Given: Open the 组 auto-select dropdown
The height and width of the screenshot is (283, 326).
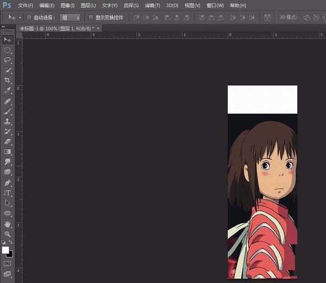Looking at the screenshot, I should coord(71,17).
